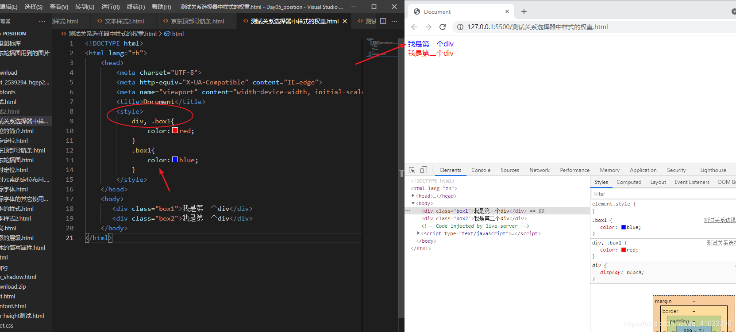This screenshot has width=736, height=332.
Task: Open the DevTools Console tab
Action: (x=481, y=170)
